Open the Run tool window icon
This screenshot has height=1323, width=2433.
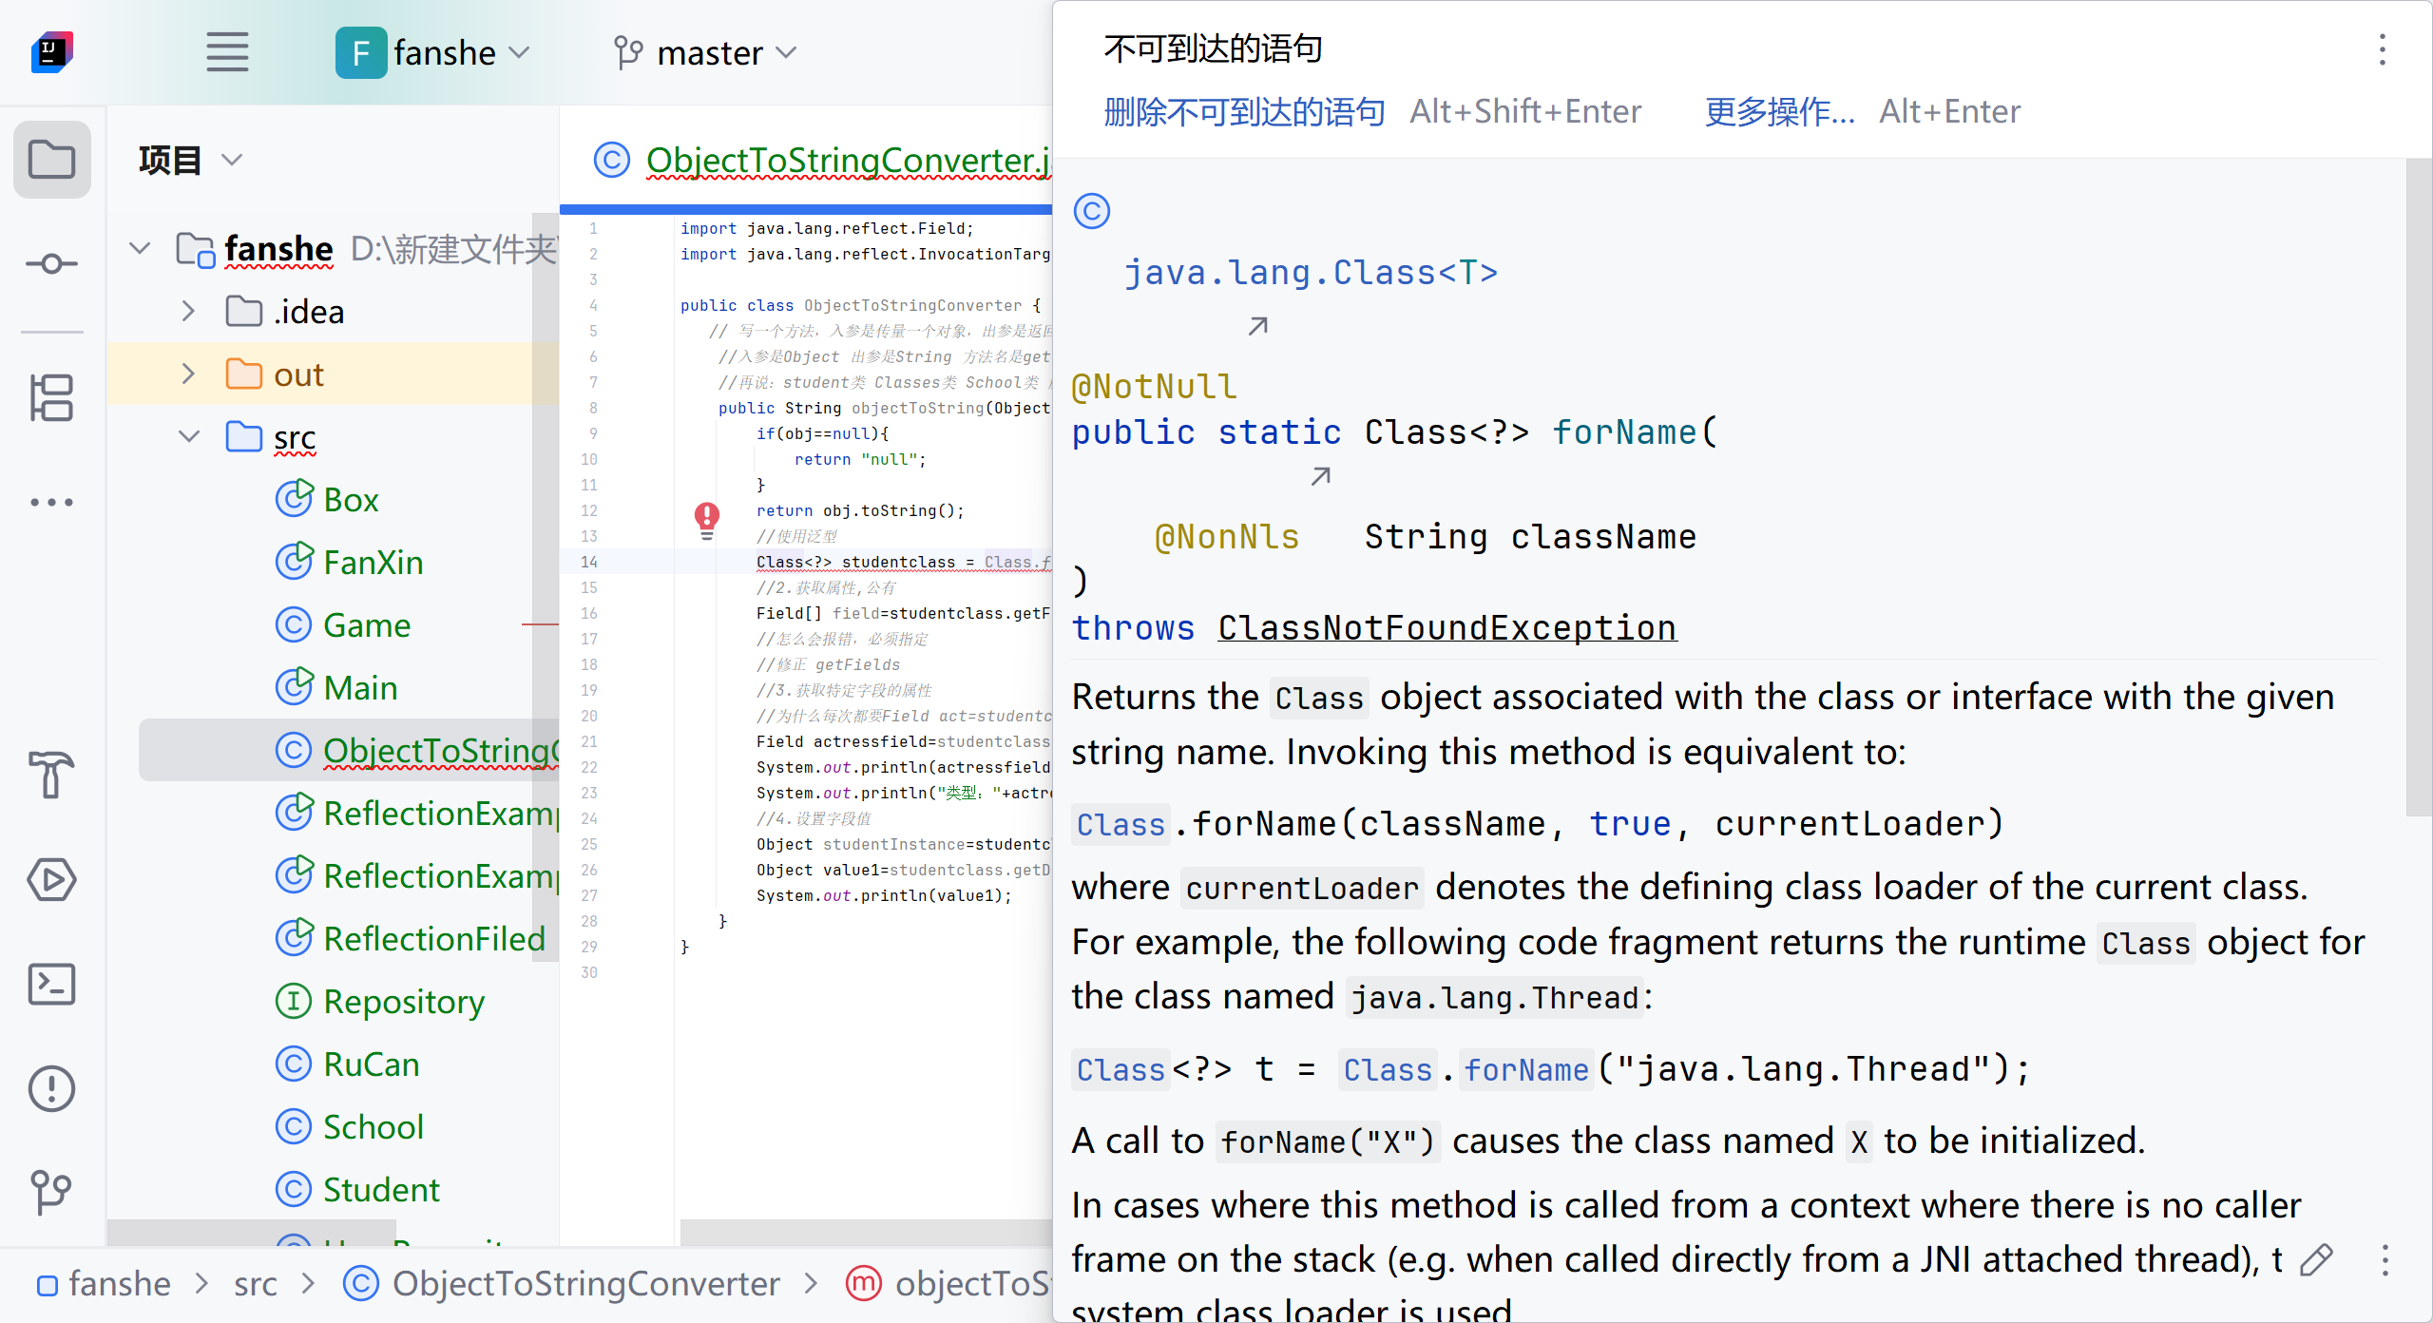(x=51, y=879)
